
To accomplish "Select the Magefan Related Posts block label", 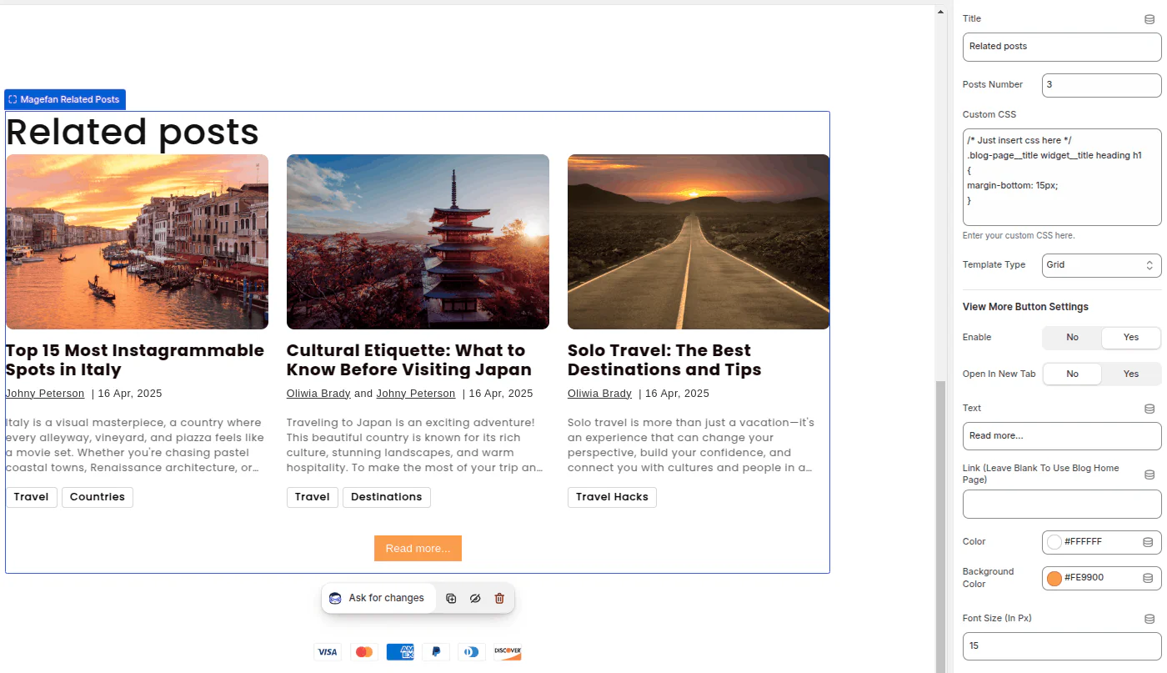I will point(65,99).
